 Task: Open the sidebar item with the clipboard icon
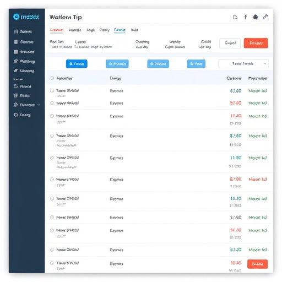21,95
